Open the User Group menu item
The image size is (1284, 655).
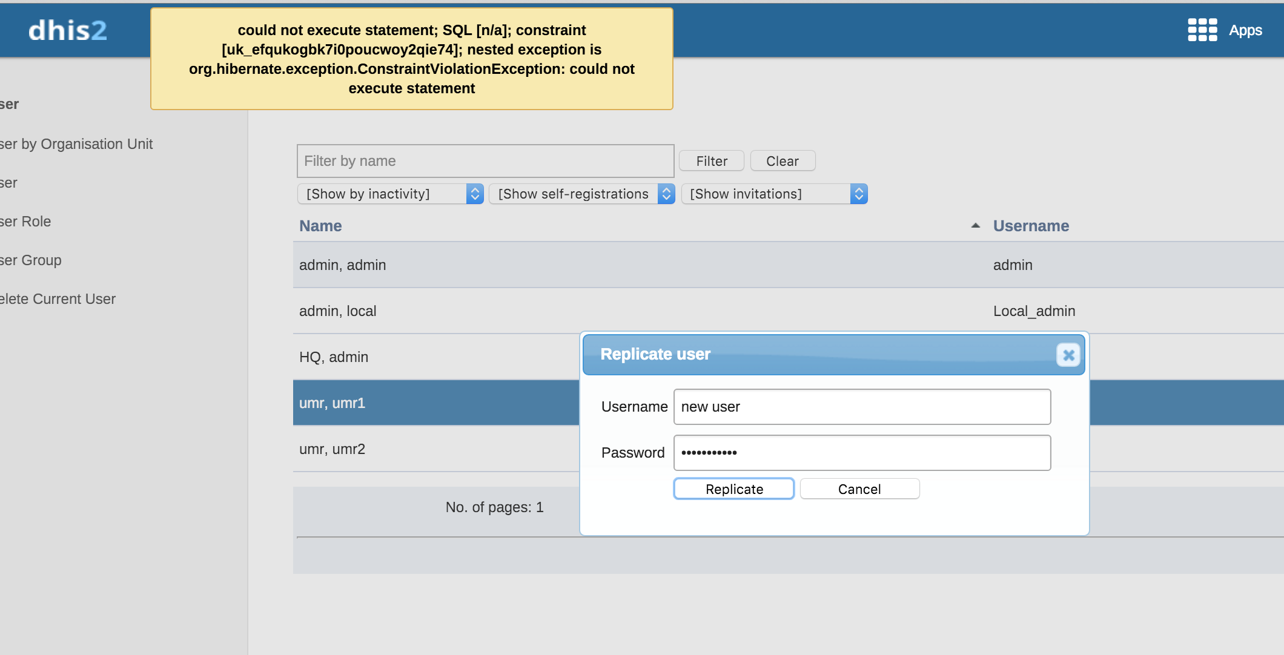[x=31, y=260]
